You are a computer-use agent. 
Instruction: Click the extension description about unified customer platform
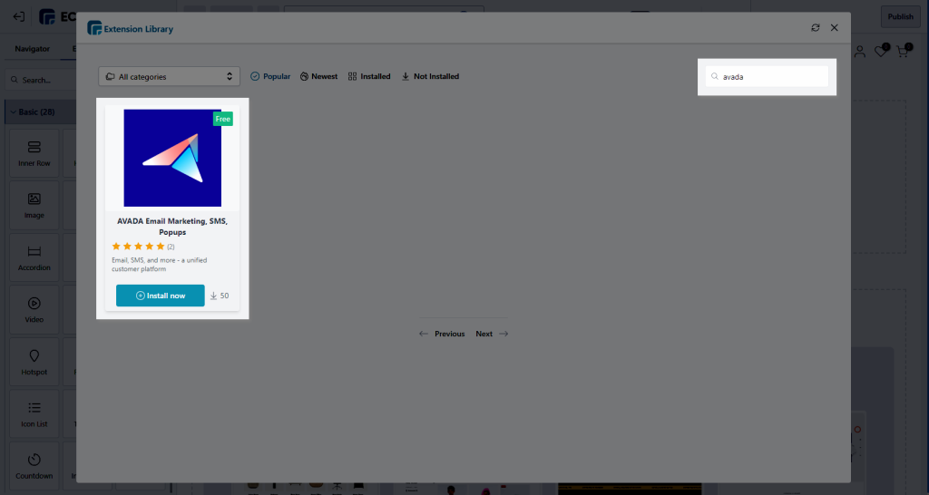pyautogui.click(x=160, y=265)
